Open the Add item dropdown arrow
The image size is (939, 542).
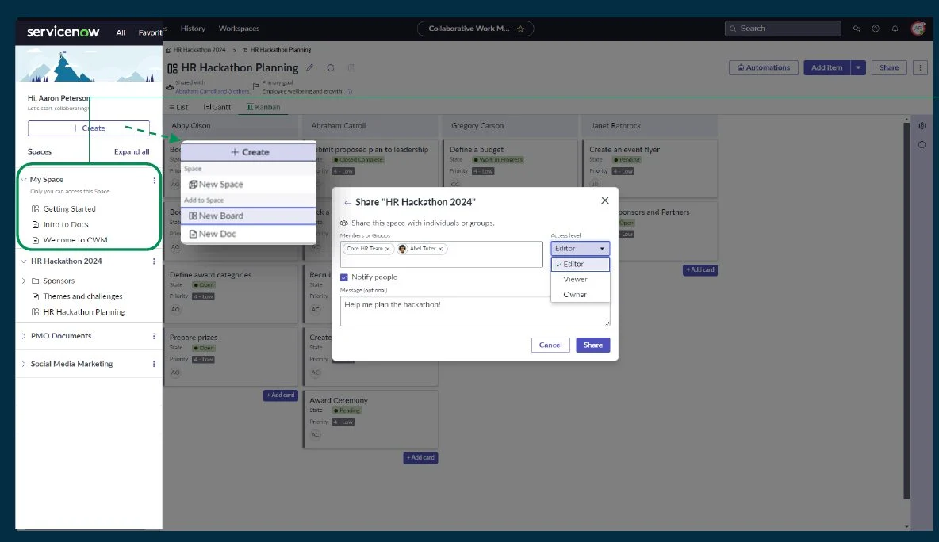point(857,67)
